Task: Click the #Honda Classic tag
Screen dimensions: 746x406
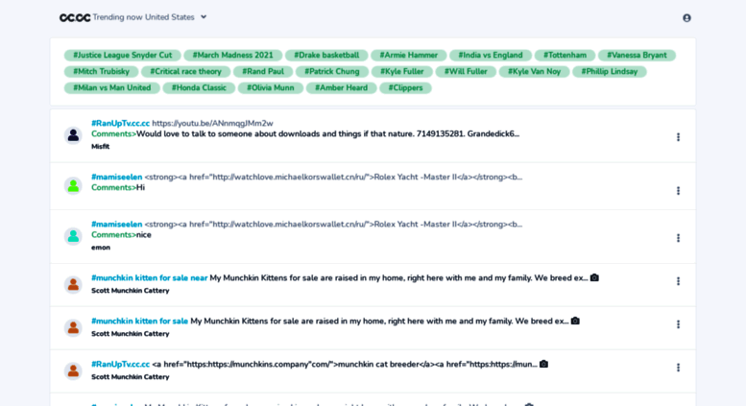Action: (x=199, y=87)
